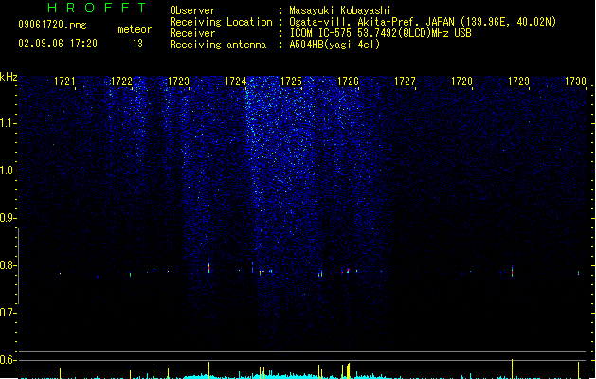This screenshot has height=379, width=596.
Task: Click the 'meteor' label
Action: click(135, 29)
